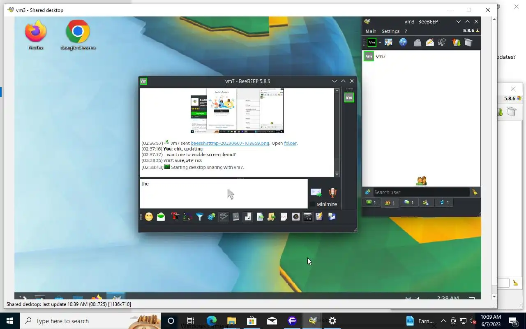
Task: Open Google Chrome desktop shortcut
Action: 78,36
